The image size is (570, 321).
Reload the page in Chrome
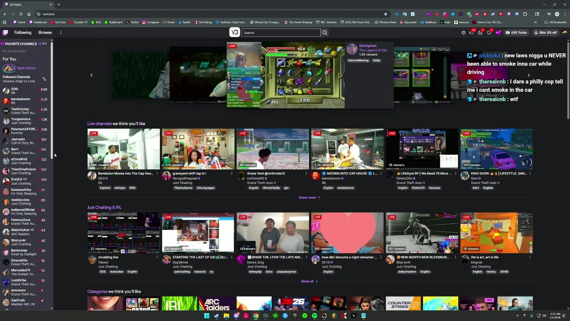tap(21, 14)
